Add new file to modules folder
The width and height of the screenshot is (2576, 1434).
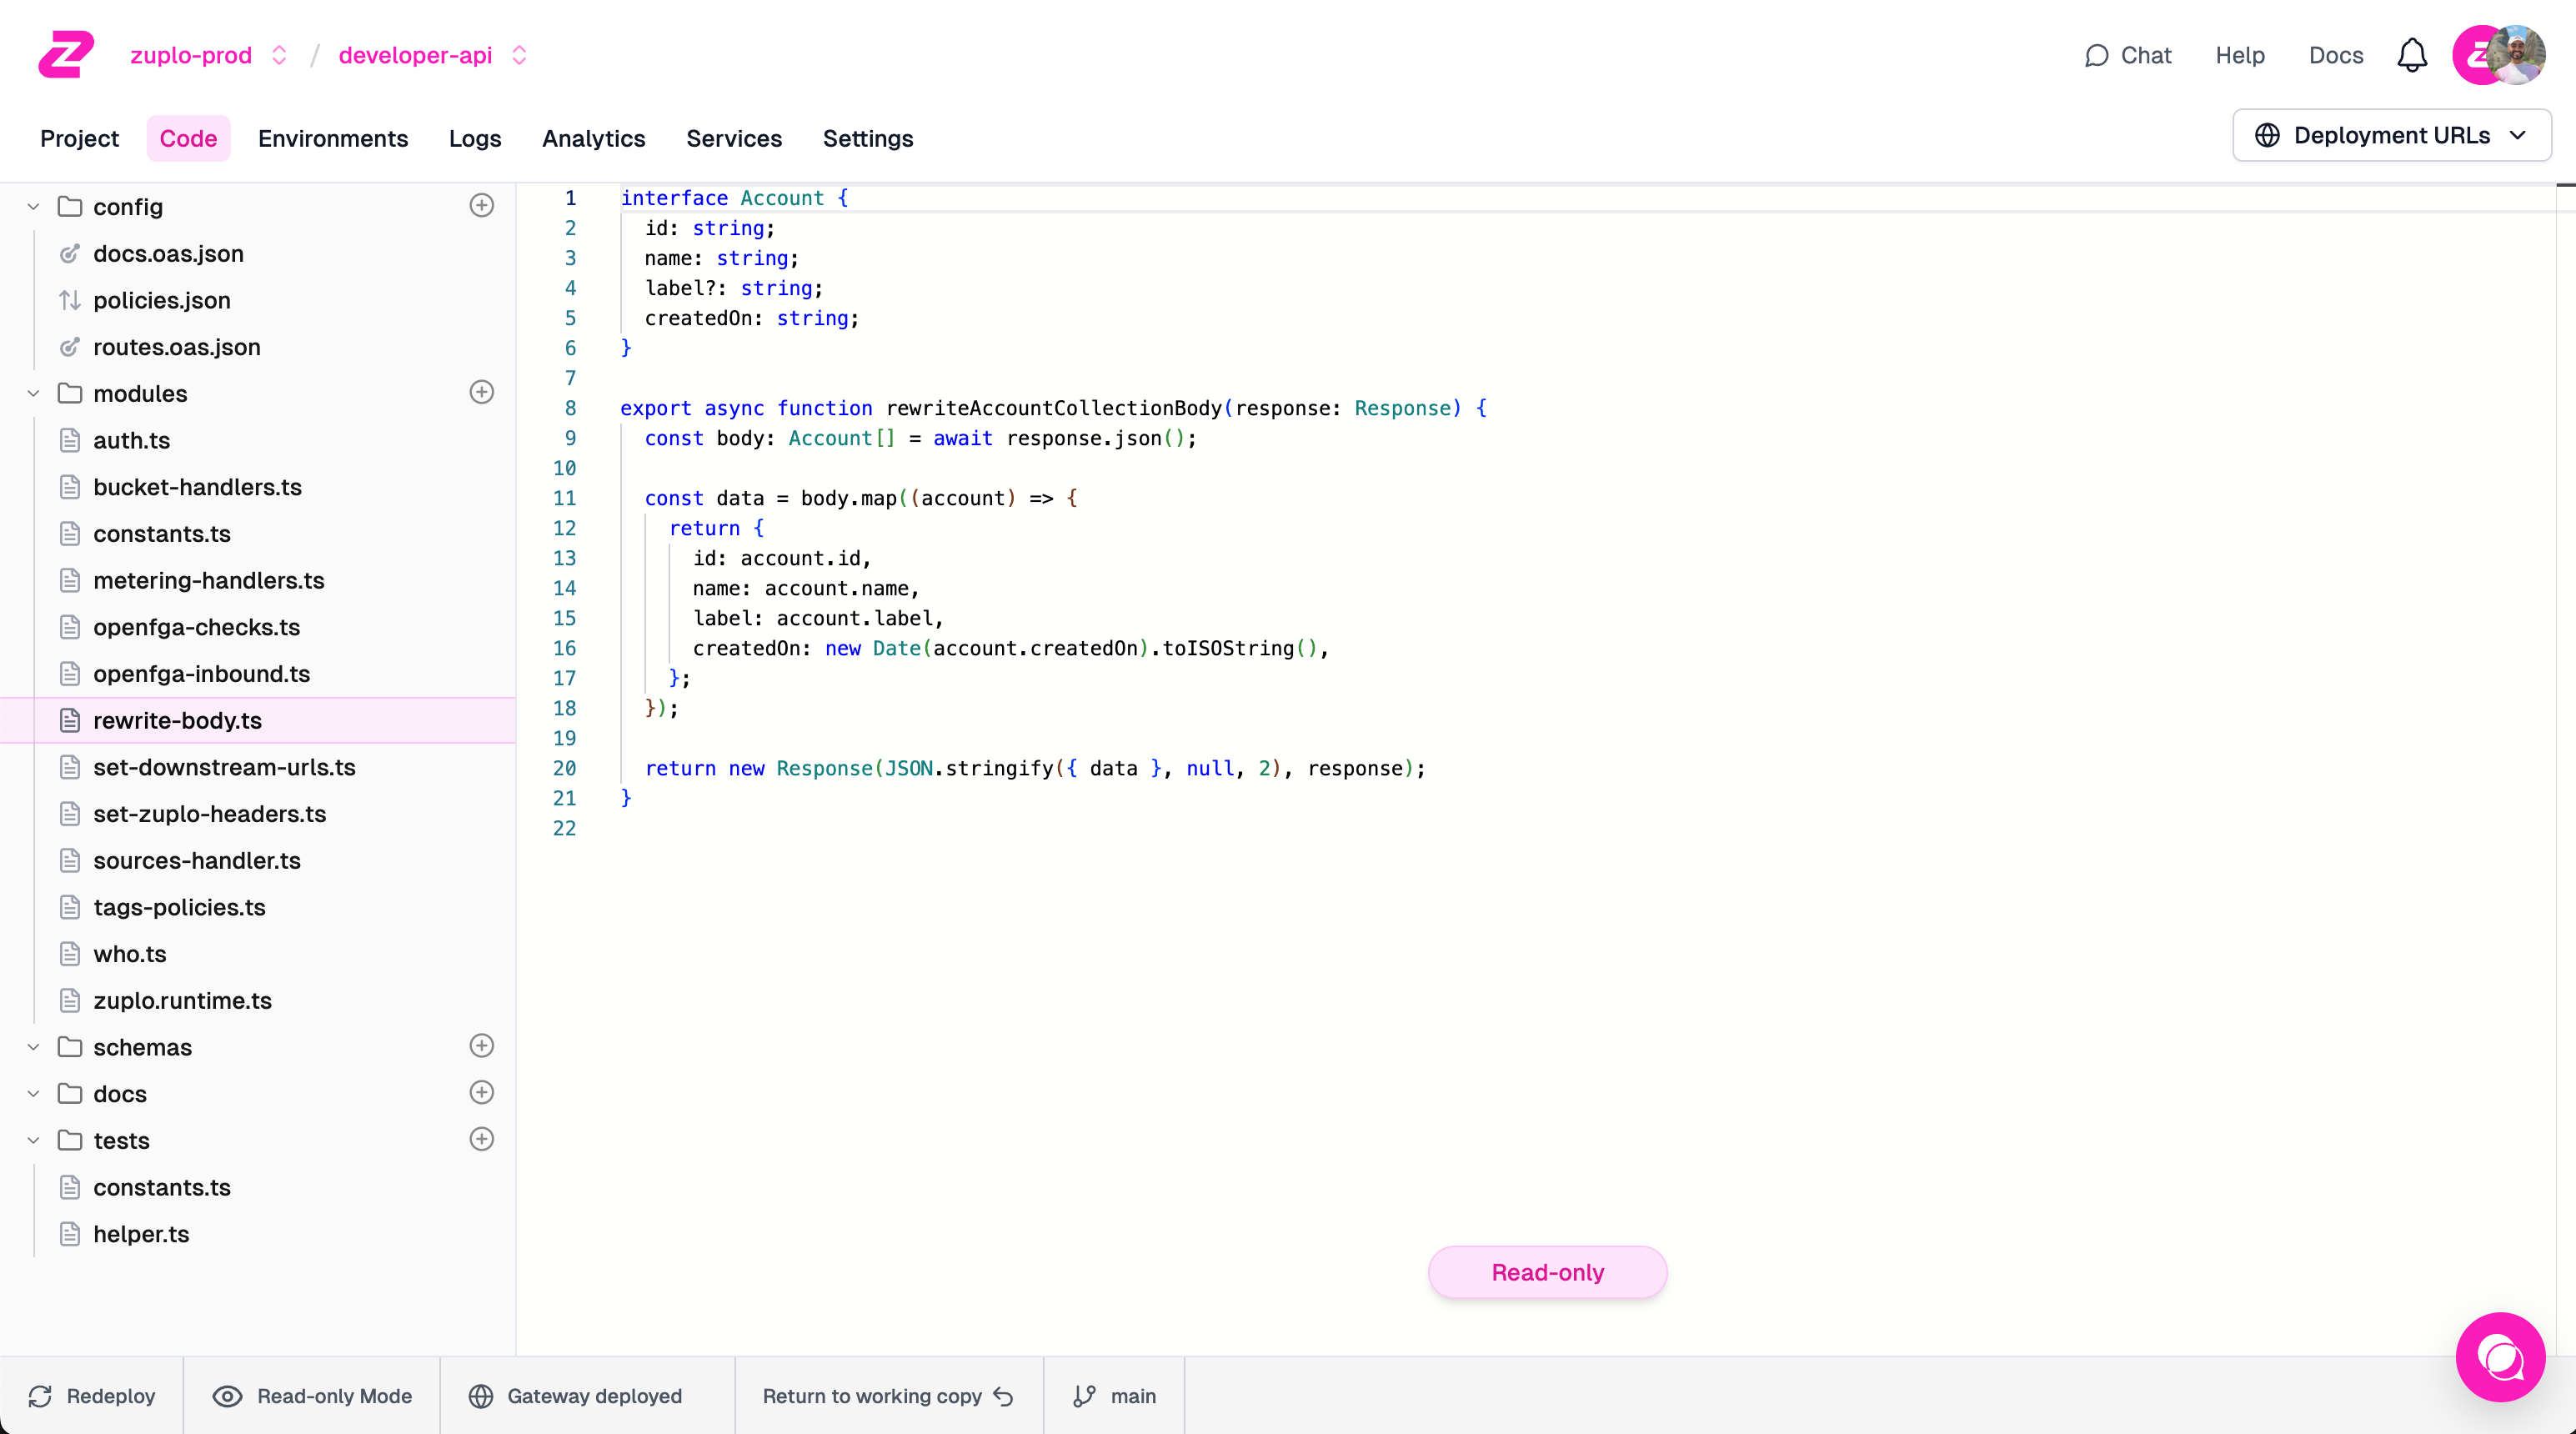(481, 392)
